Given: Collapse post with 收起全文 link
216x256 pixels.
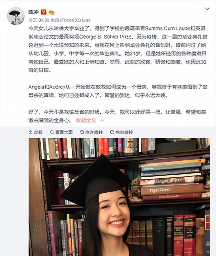Looking at the screenshot, I should tap(86, 120).
